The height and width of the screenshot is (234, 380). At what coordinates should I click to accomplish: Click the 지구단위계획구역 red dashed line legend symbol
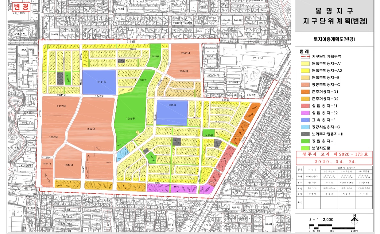[x=304, y=57]
